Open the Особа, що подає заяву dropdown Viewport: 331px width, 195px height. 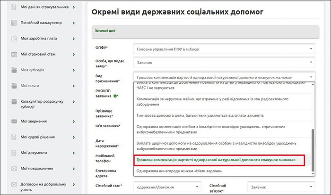(x=224, y=62)
